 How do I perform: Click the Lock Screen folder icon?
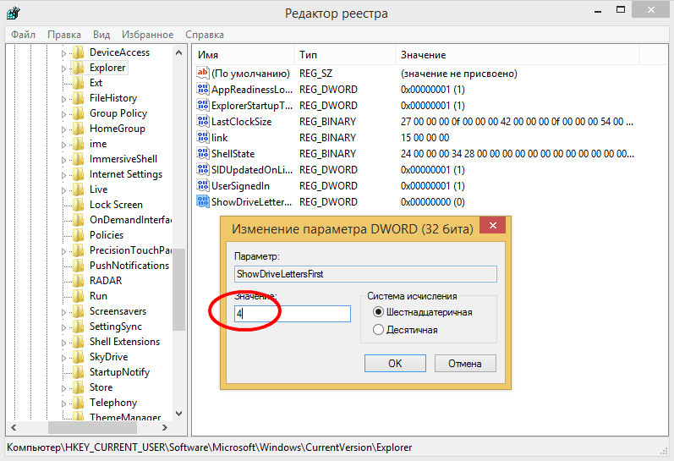coord(79,205)
